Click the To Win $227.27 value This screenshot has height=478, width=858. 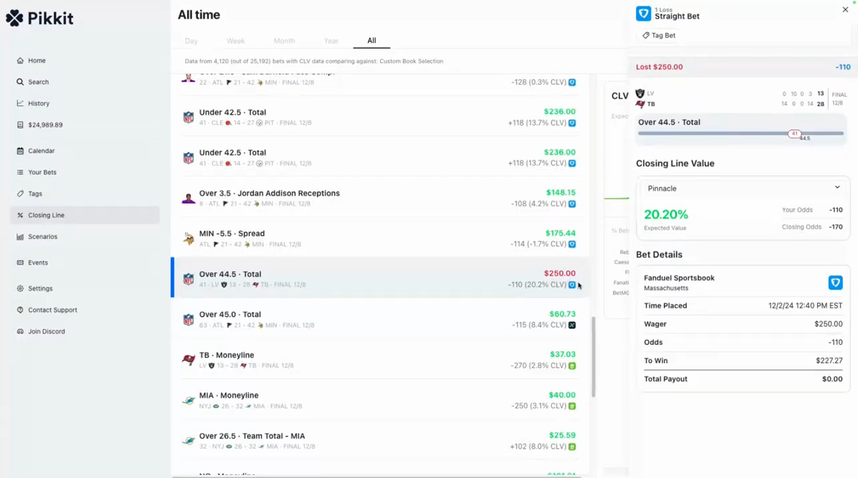(829, 361)
